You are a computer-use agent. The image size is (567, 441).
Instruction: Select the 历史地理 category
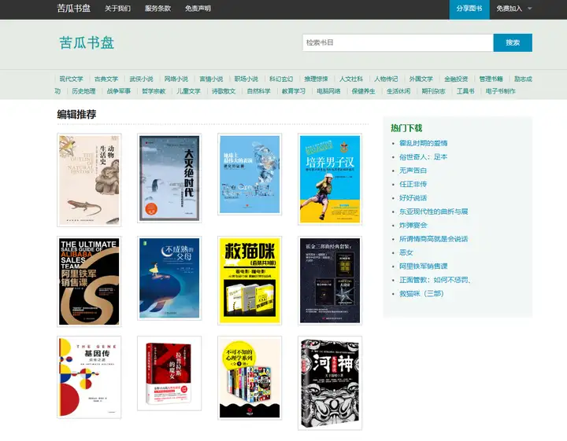pos(83,91)
